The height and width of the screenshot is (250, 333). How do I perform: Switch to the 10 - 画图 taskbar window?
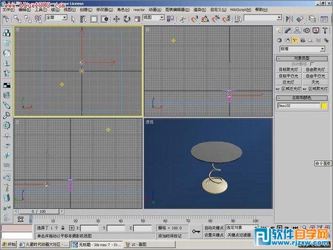[150, 244]
